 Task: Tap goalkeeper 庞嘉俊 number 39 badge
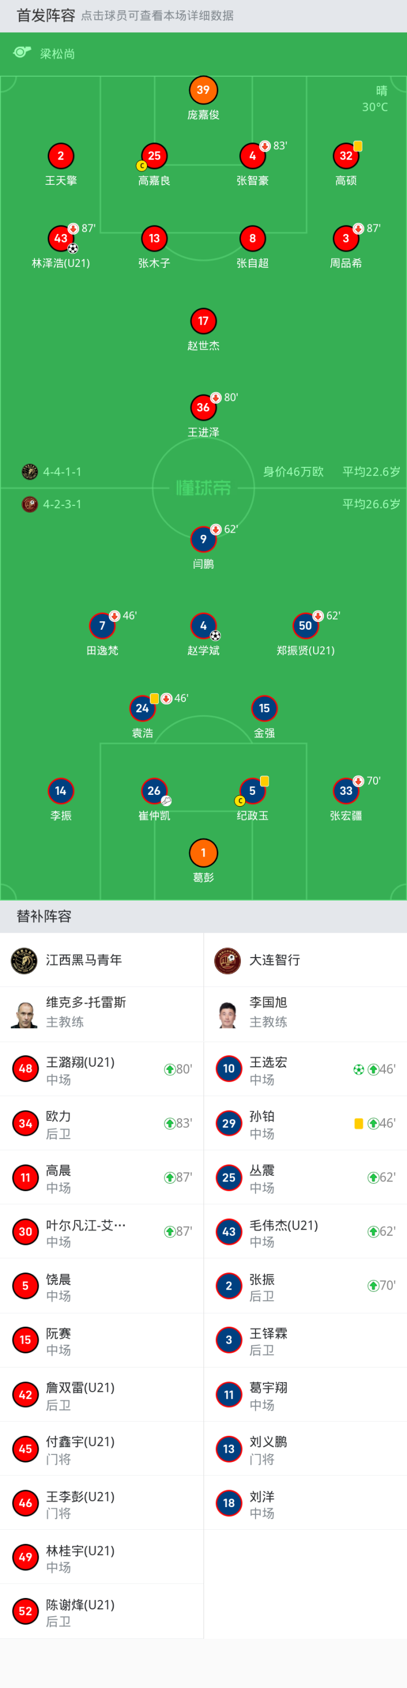click(203, 90)
